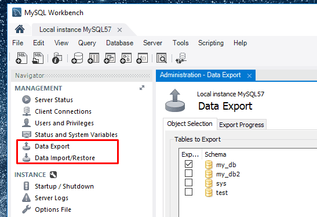Open Options File
Image resolution: width=317 pixels, height=217 pixels.
pos(53,209)
